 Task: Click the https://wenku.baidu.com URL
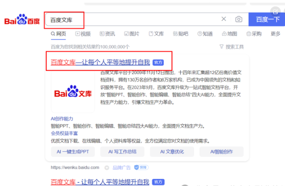[x=75, y=167]
